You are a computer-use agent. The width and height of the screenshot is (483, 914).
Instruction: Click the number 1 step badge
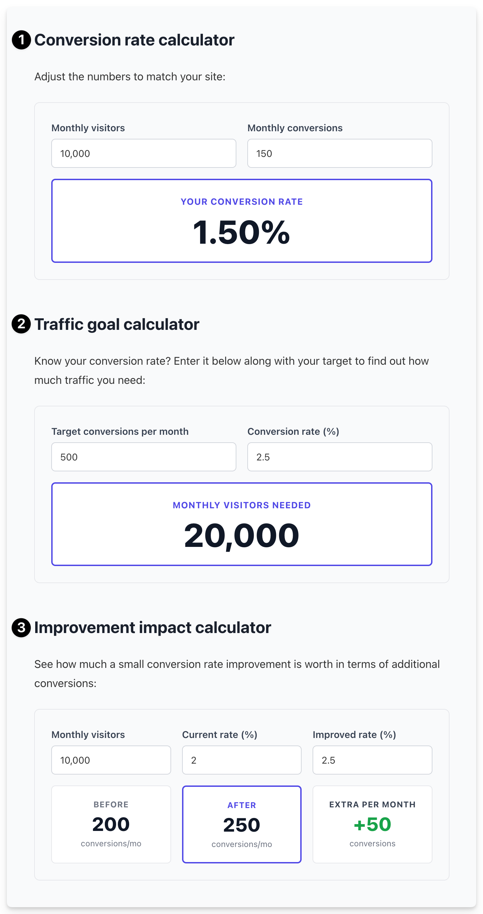click(x=21, y=40)
